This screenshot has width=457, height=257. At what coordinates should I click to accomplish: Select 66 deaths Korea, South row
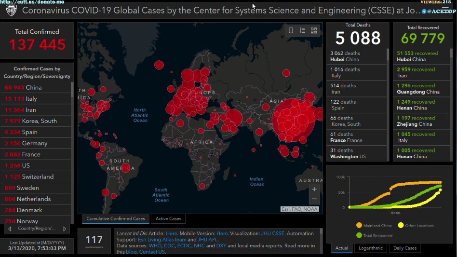tap(357, 121)
